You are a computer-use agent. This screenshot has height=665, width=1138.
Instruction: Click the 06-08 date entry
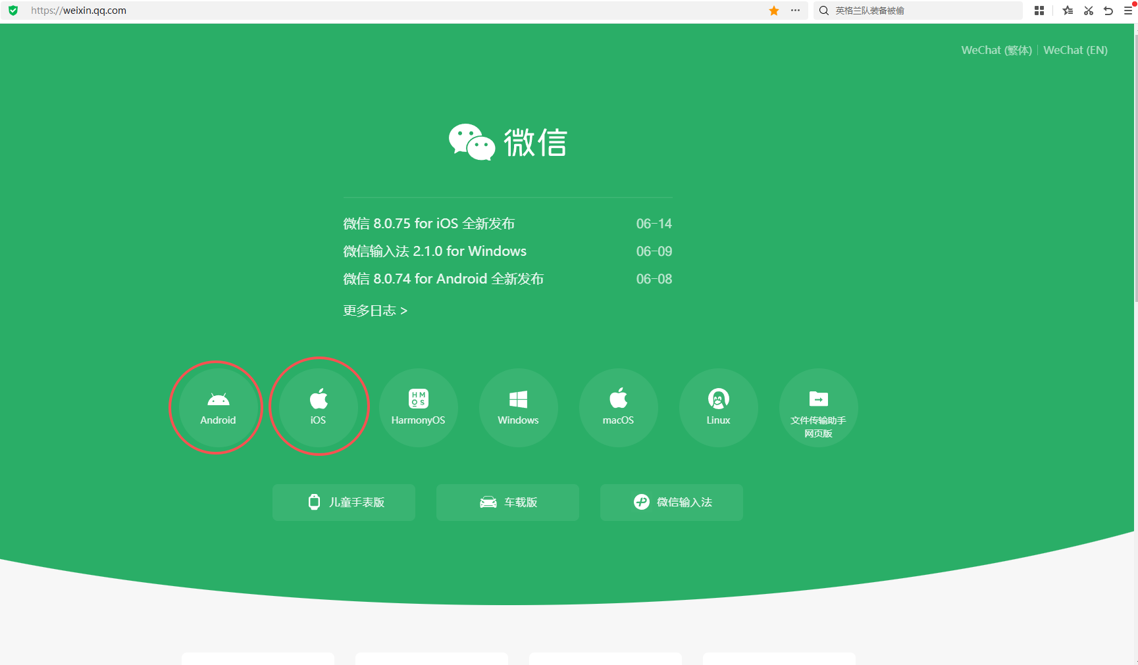[x=654, y=279]
